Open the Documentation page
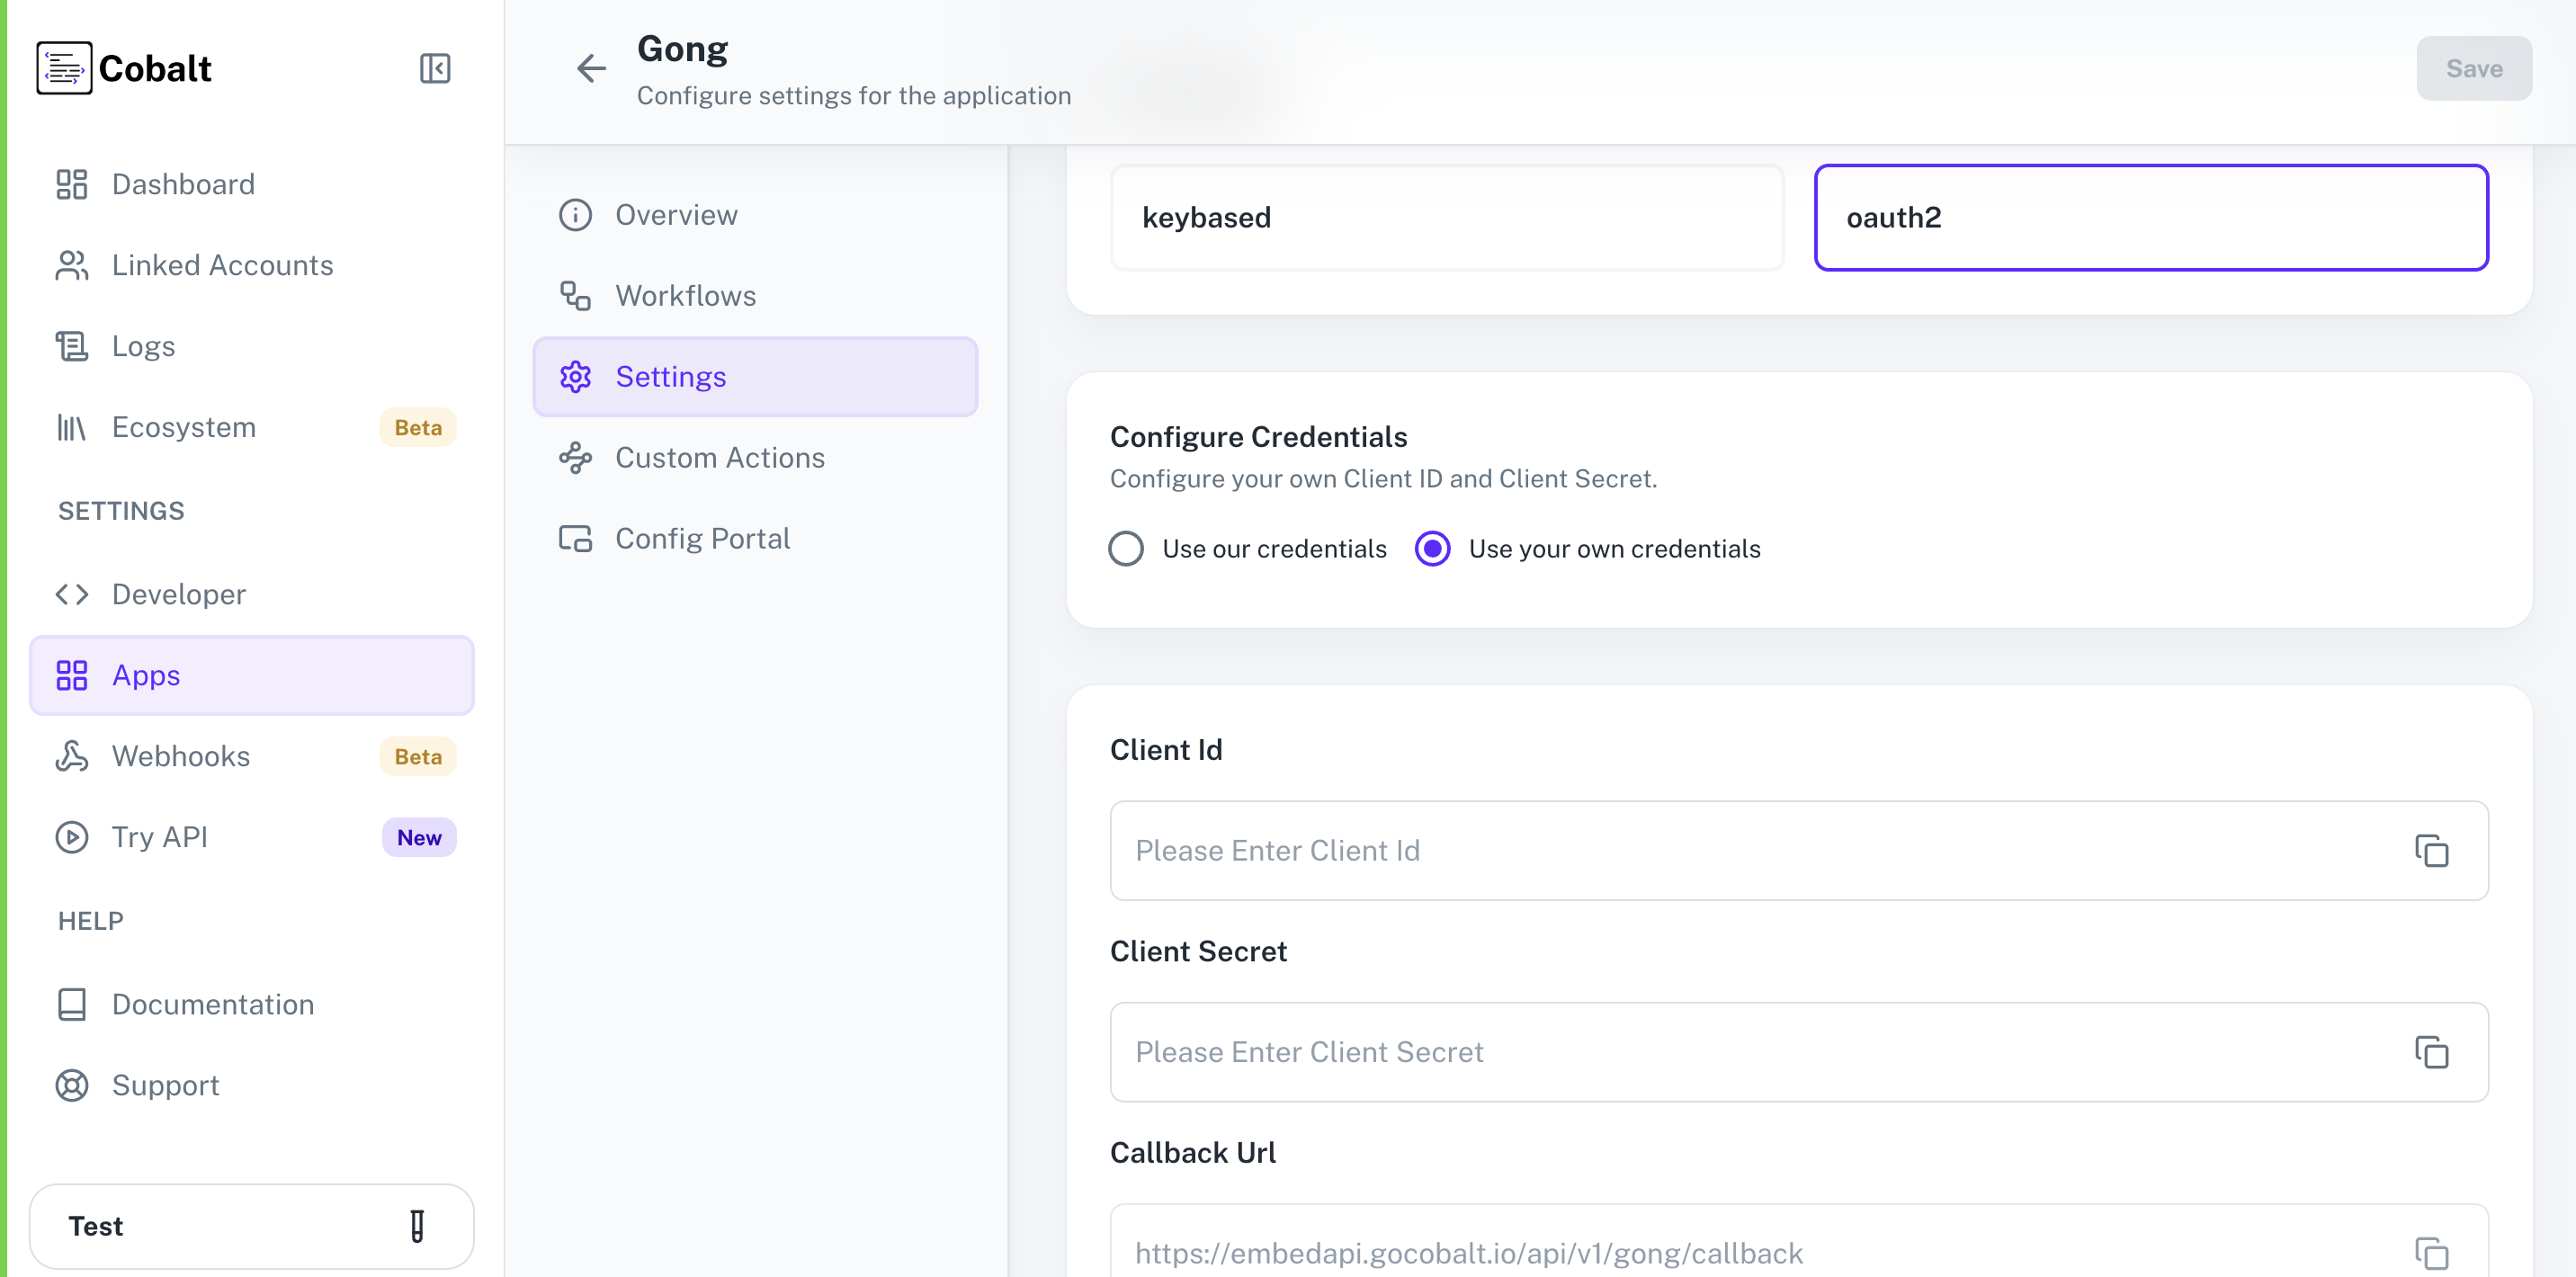The image size is (2576, 1277). (212, 1004)
